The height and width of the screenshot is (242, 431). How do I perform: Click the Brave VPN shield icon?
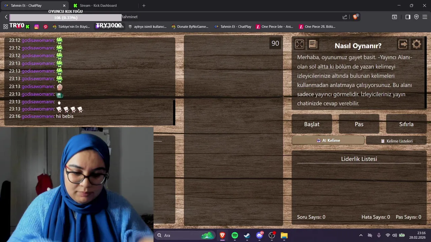(417, 17)
